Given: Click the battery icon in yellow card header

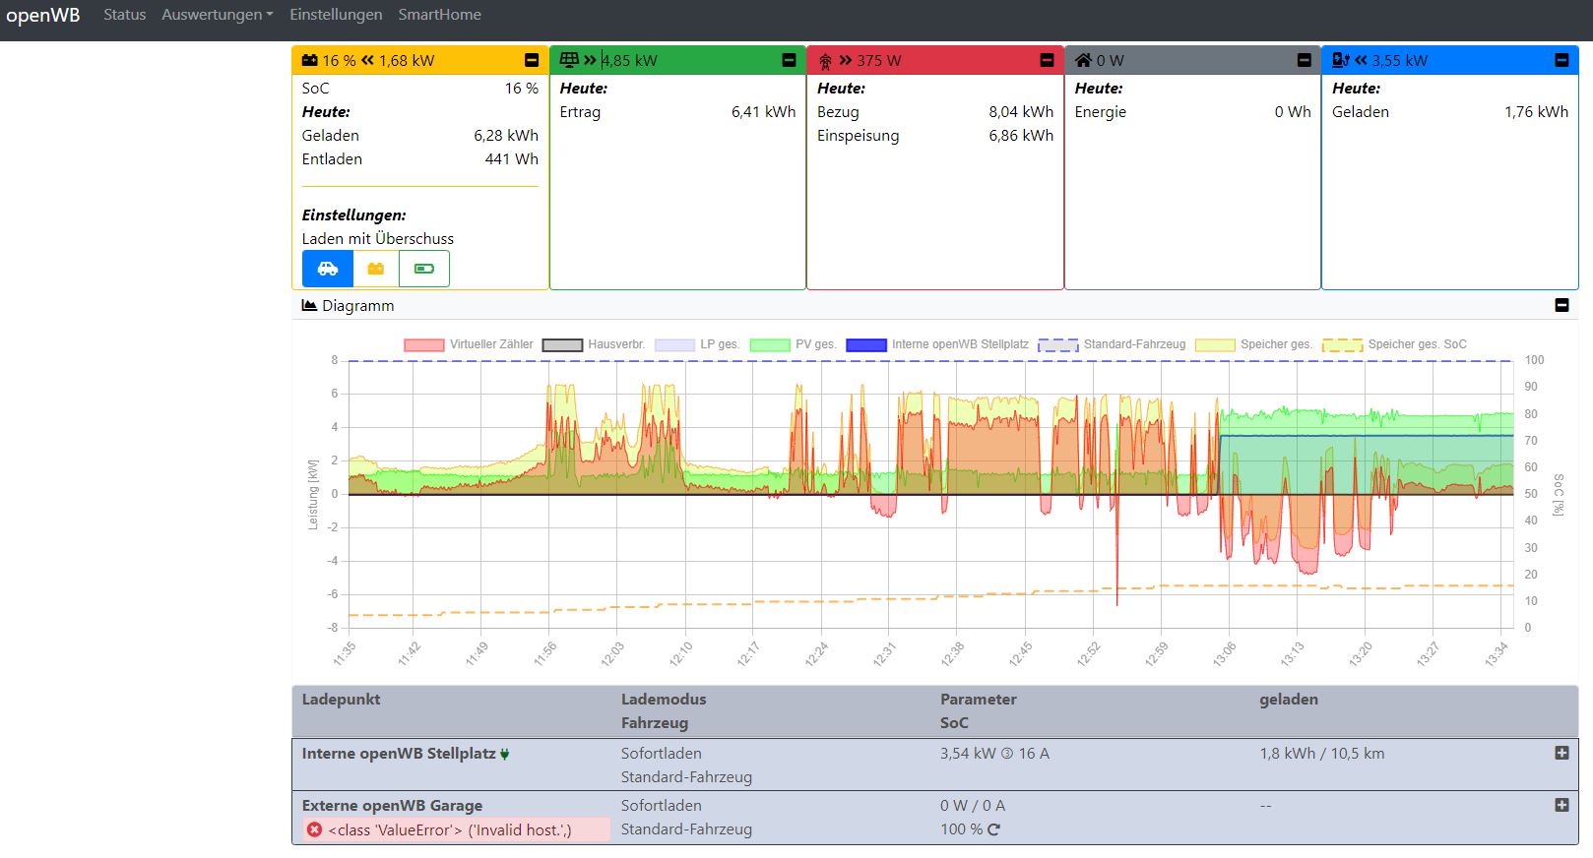Looking at the screenshot, I should coord(309,60).
